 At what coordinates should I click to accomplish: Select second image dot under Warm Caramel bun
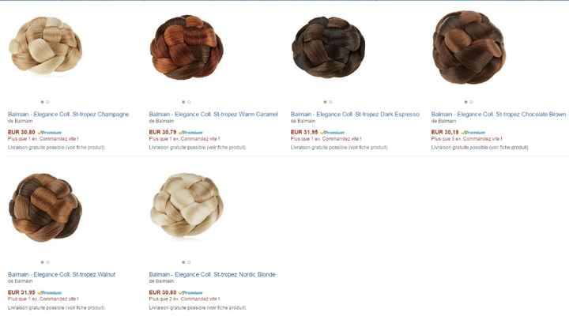[x=189, y=102]
